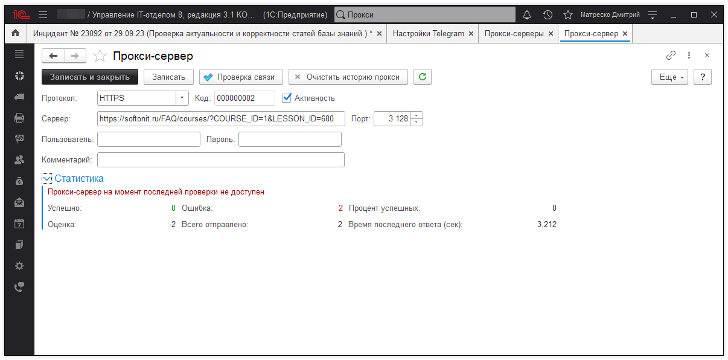The height and width of the screenshot is (360, 728).
Task: Open the Еще dropdown menu
Action: tap(669, 77)
